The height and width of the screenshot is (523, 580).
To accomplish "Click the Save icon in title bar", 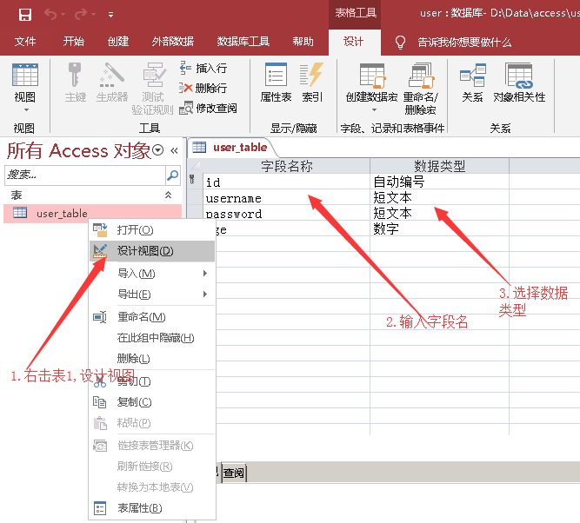I will click(25, 15).
